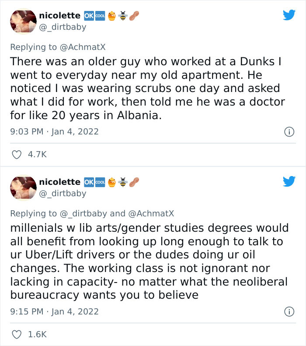Open nicolette's profile picture in first tweet
Image resolution: width=306 pixels, height=346 pixels.
23,21
